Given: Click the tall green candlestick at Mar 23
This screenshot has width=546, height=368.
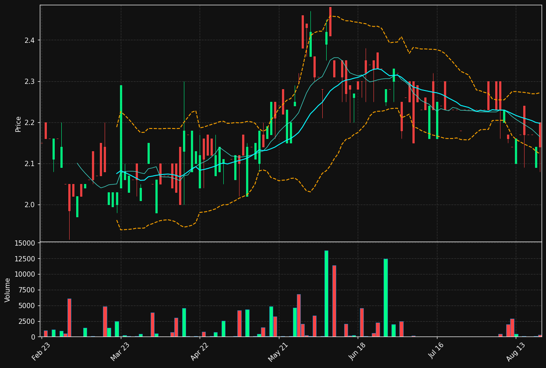Looking at the screenshot, I should click(121, 137).
